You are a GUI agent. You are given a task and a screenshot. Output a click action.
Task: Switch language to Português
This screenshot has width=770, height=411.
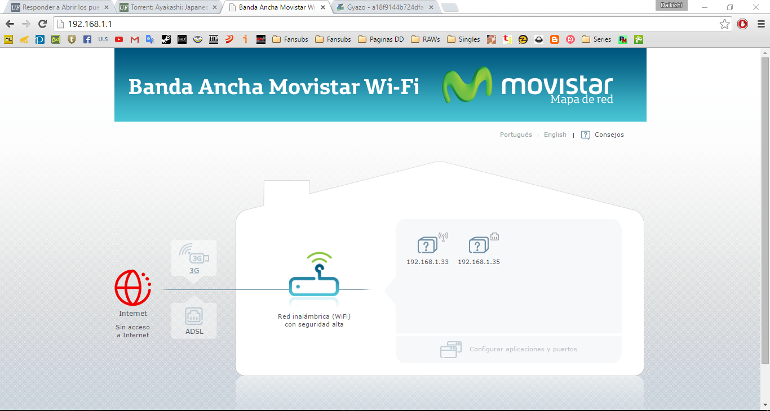(x=516, y=135)
